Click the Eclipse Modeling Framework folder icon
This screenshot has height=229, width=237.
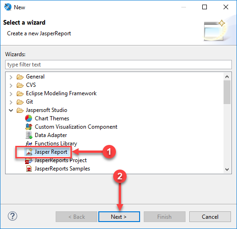coord(20,93)
